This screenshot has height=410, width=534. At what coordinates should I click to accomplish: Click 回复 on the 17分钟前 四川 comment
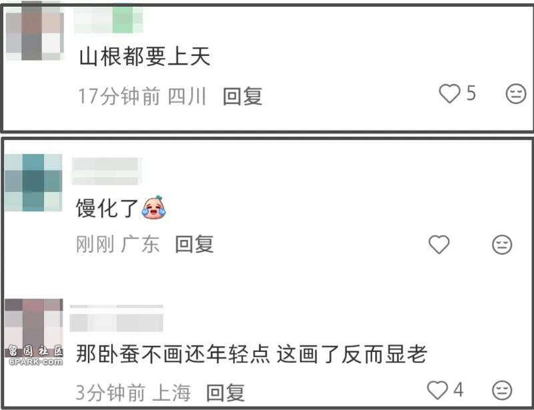point(242,96)
